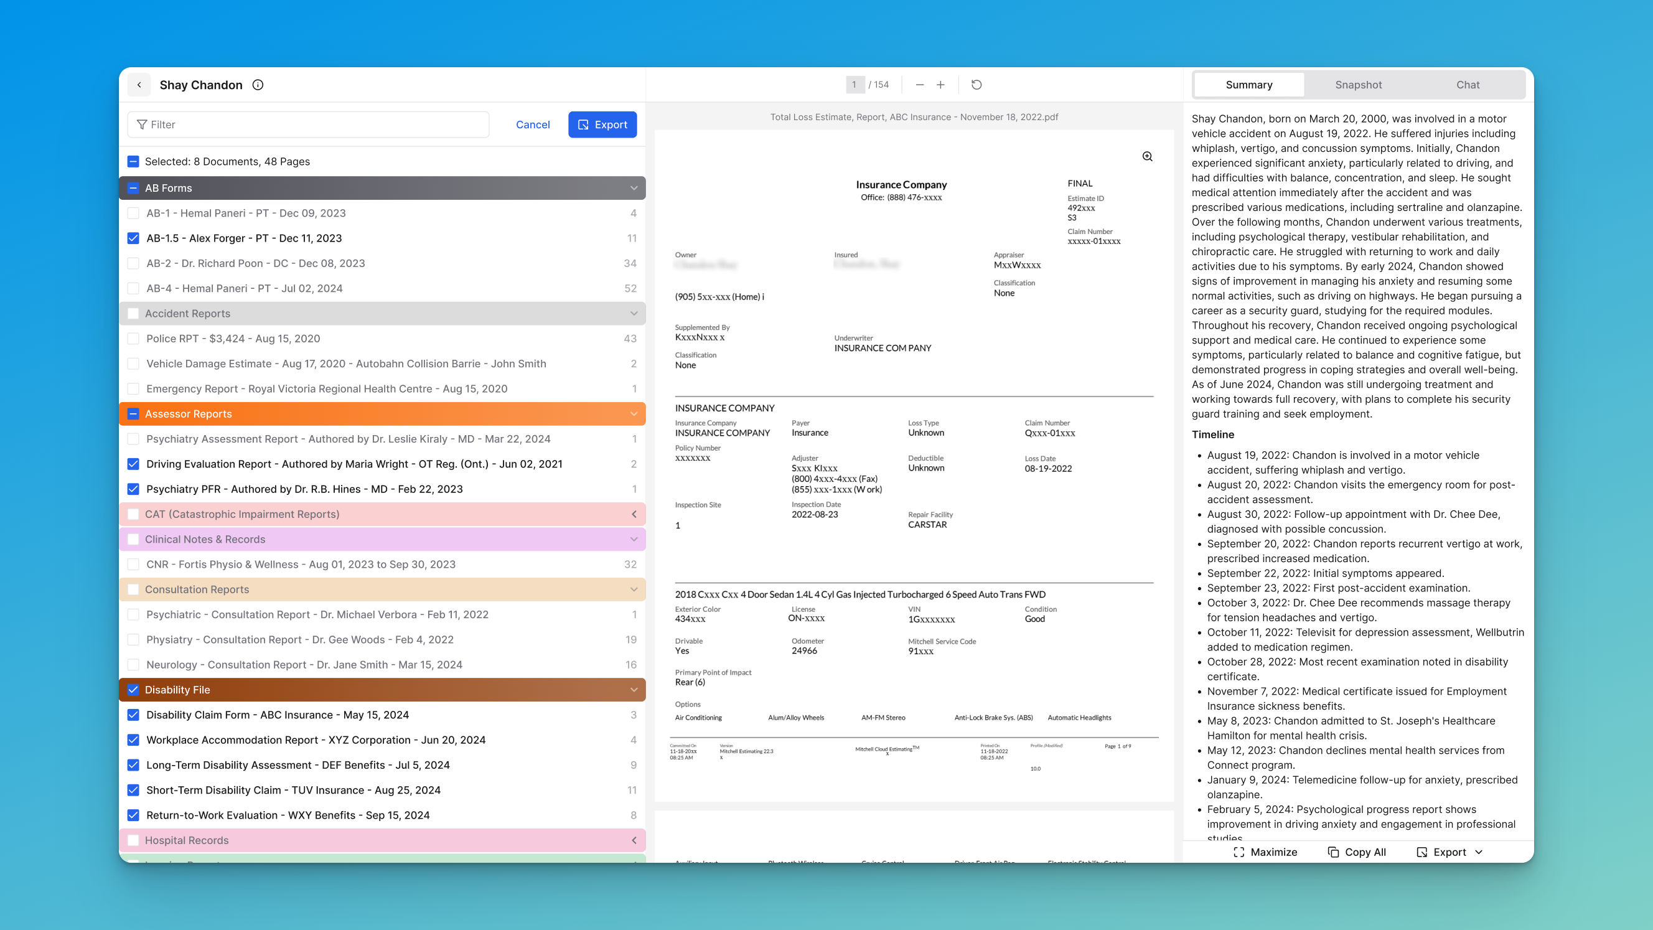Click the zoom out minus icon

[x=920, y=85]
